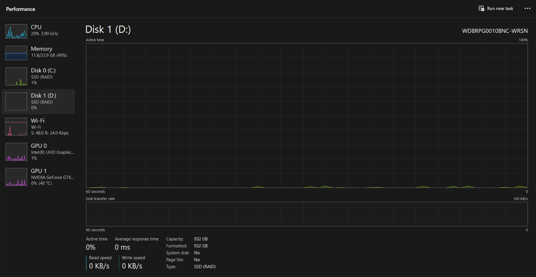Click the Run new task label
The image size is (536, 277).
(500, 8)
